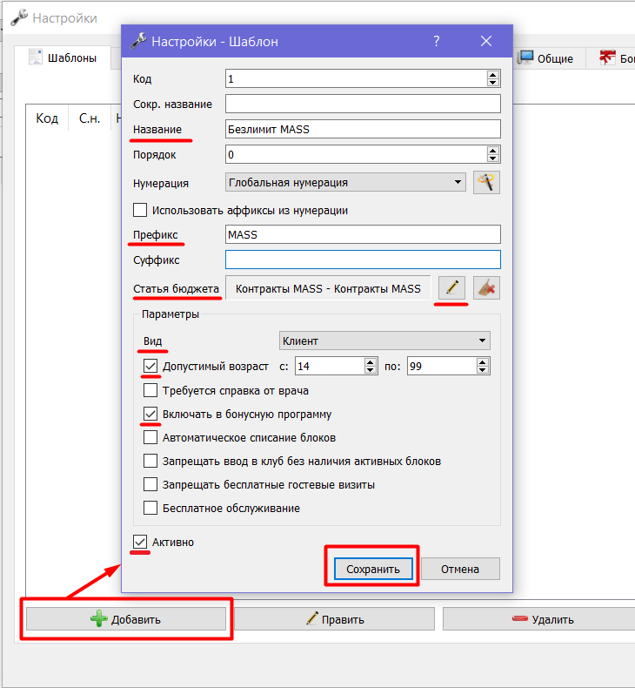The width and height of the screenshot is (635, 688).
Task: Increase the Код spinner value
Action: point(493,75)
